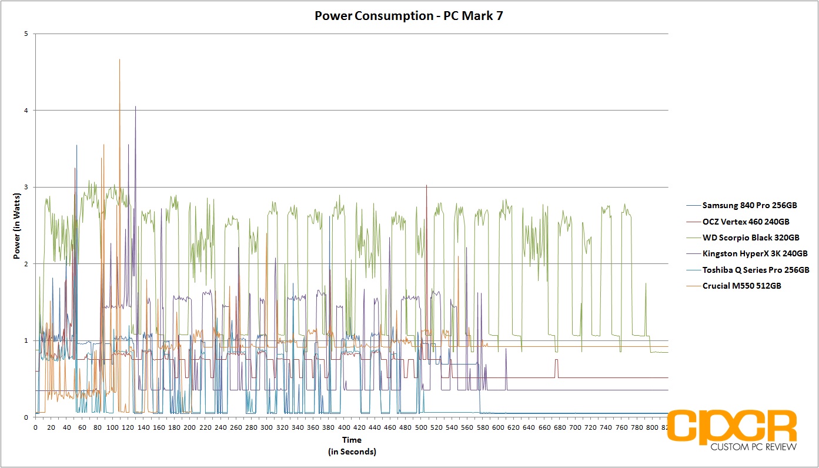This screenshot has width=819, height=468.
Task: Click the y-axis value label '3'
Action: point(26,187)
